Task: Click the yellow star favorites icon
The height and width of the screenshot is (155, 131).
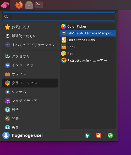Action: [8, 27]
